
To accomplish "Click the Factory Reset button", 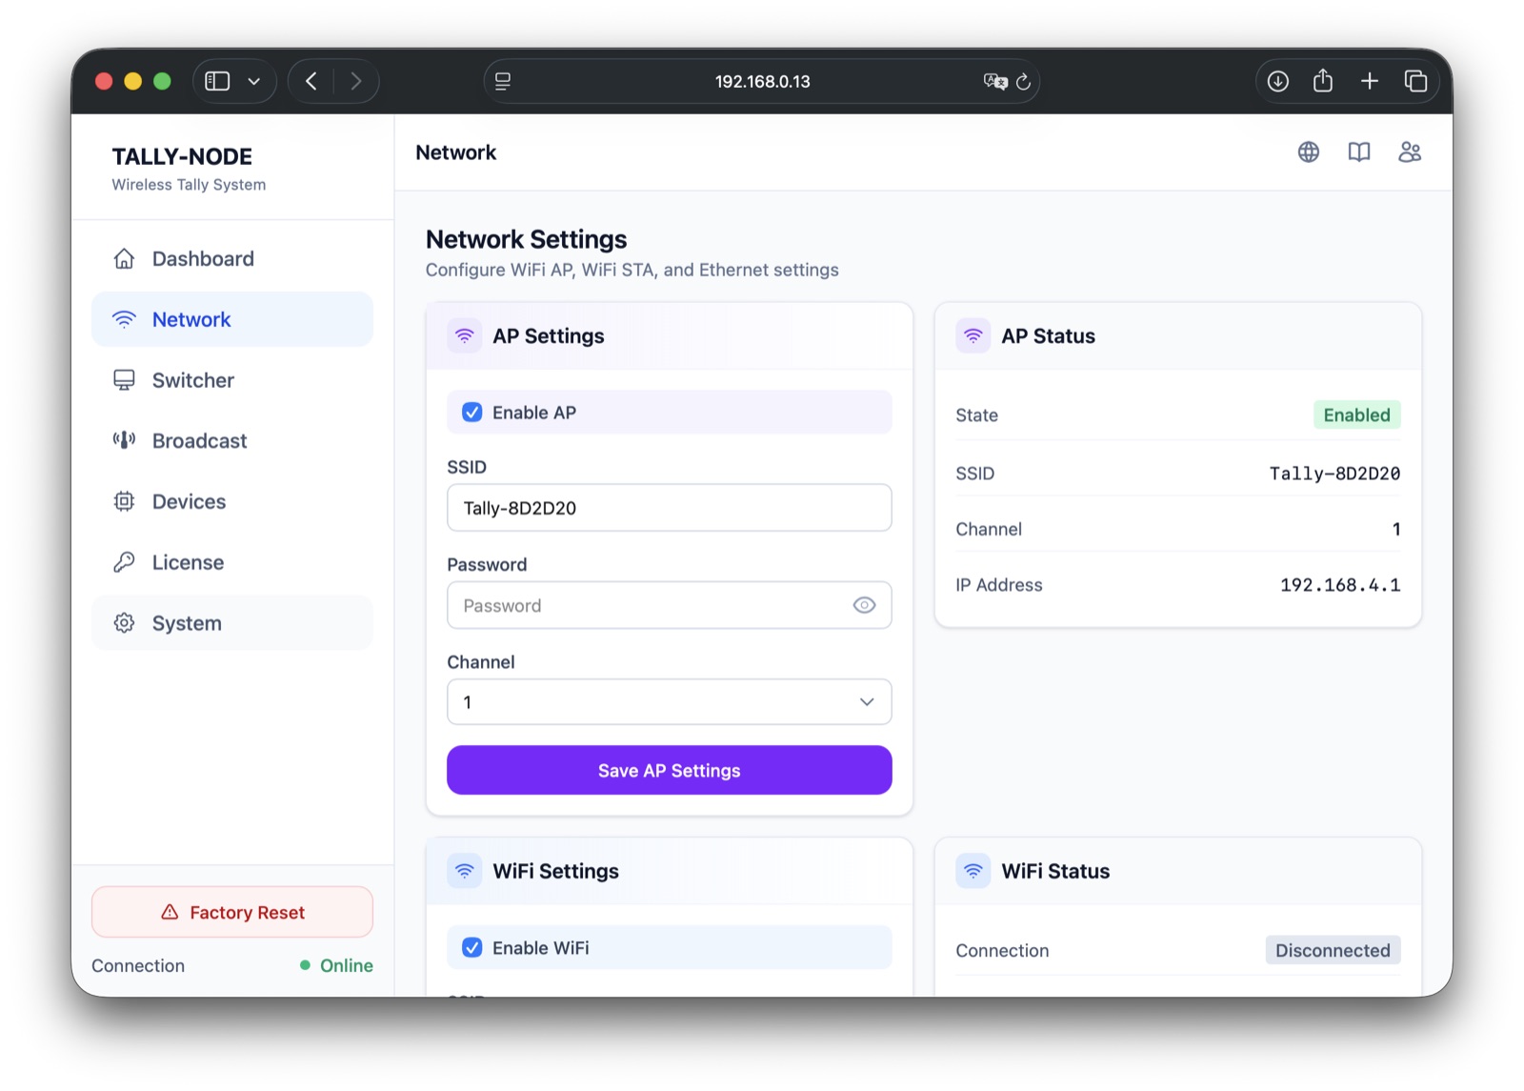I will 232,912.
